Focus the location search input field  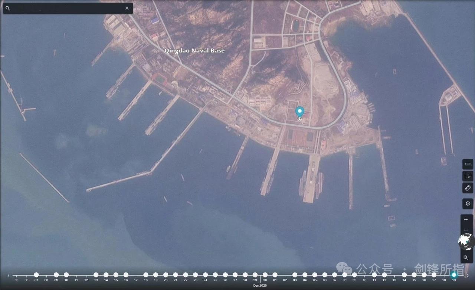point(68,8)
